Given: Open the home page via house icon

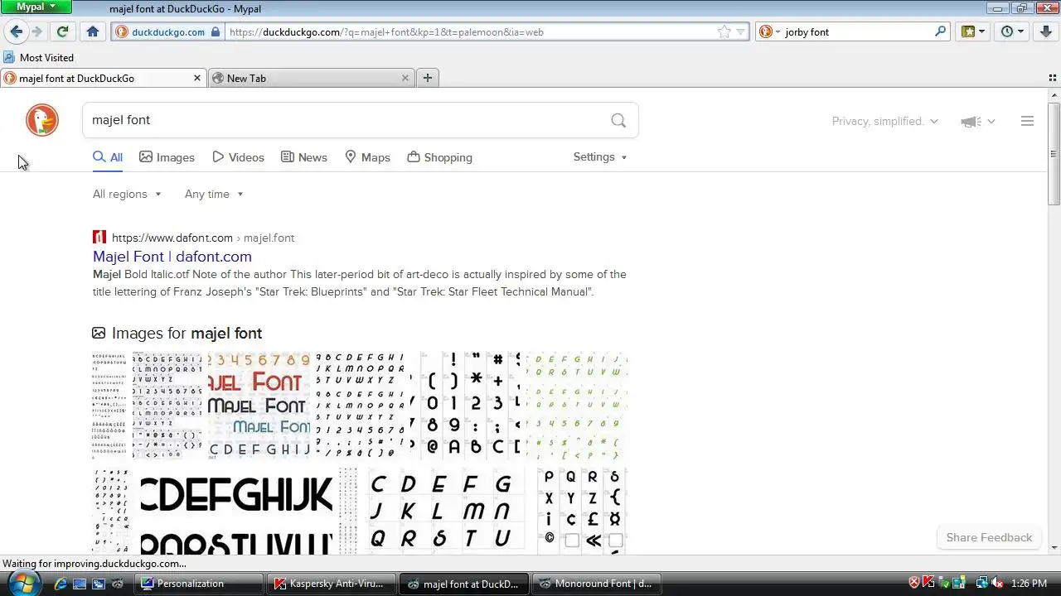Looking at the screenshot, I should [x=93, y=31].
